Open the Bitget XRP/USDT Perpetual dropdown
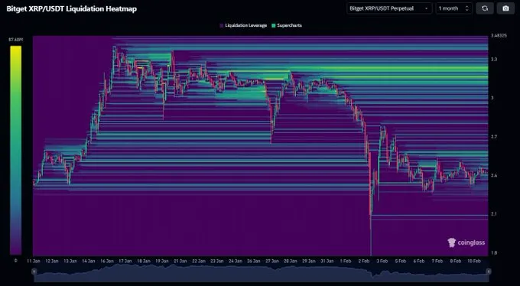This screenshot has width=520, height=286. pyautogui.click(x=389, y=8)
